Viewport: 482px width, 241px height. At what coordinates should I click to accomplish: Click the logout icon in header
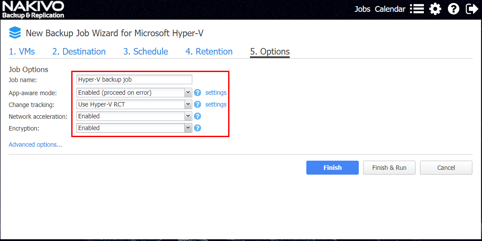click(472, 9)
